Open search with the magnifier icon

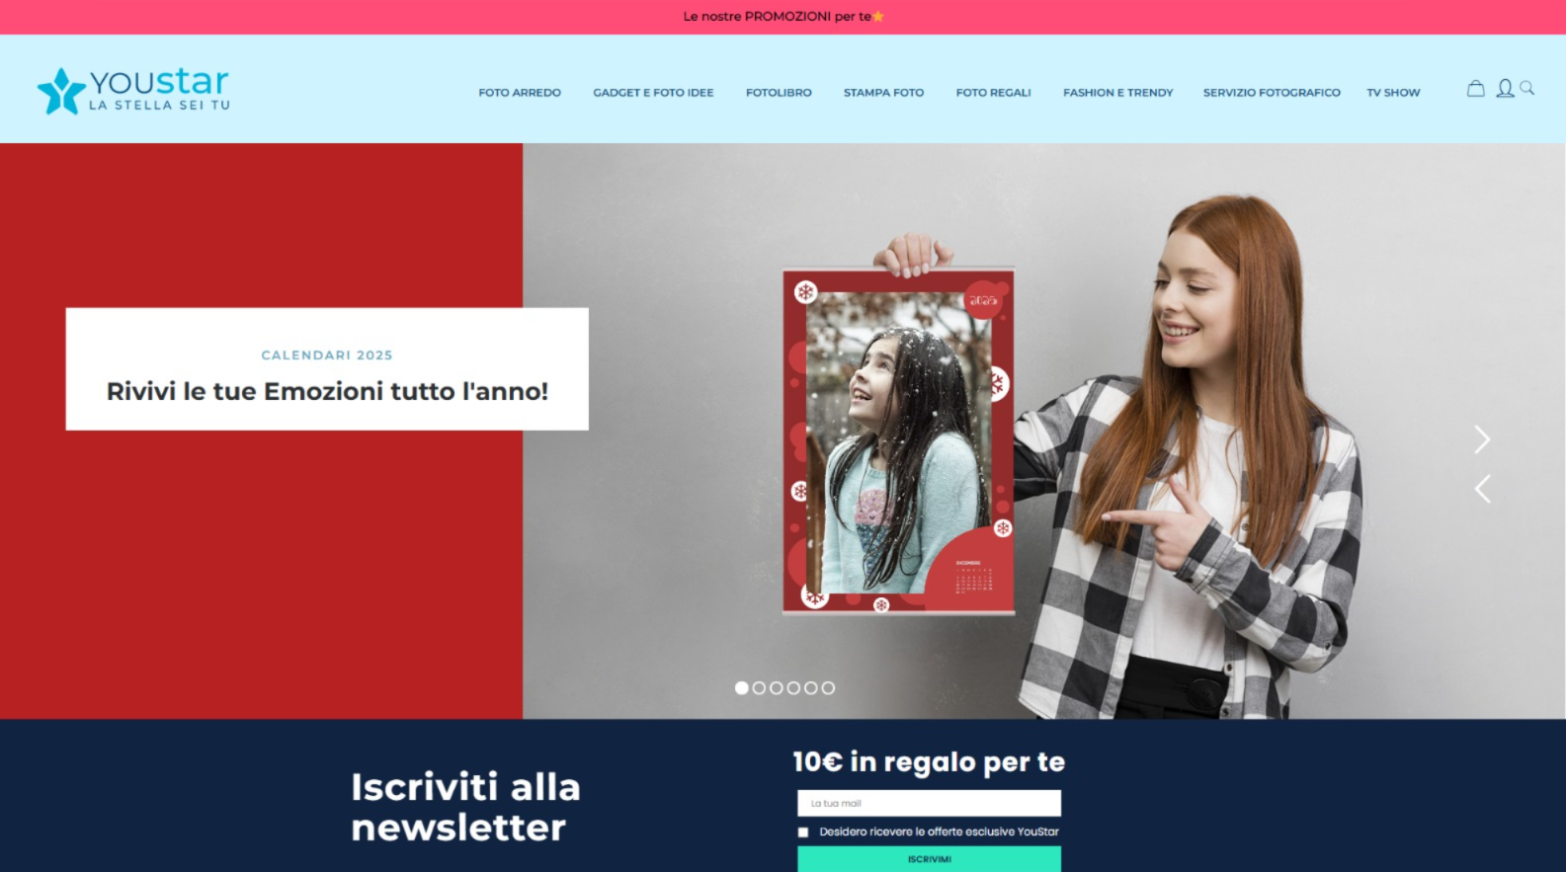point(1527,89)
